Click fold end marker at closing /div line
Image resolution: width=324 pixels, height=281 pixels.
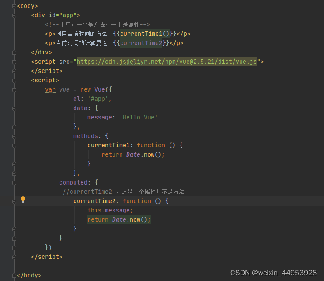click(14, 53)
